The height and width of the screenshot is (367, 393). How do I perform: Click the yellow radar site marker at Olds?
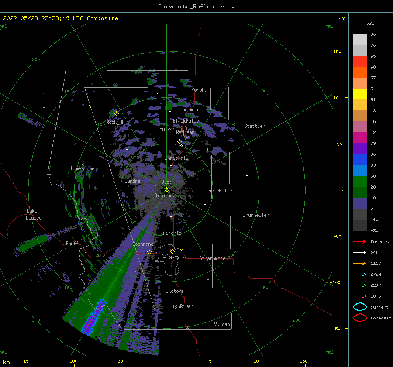167,190
